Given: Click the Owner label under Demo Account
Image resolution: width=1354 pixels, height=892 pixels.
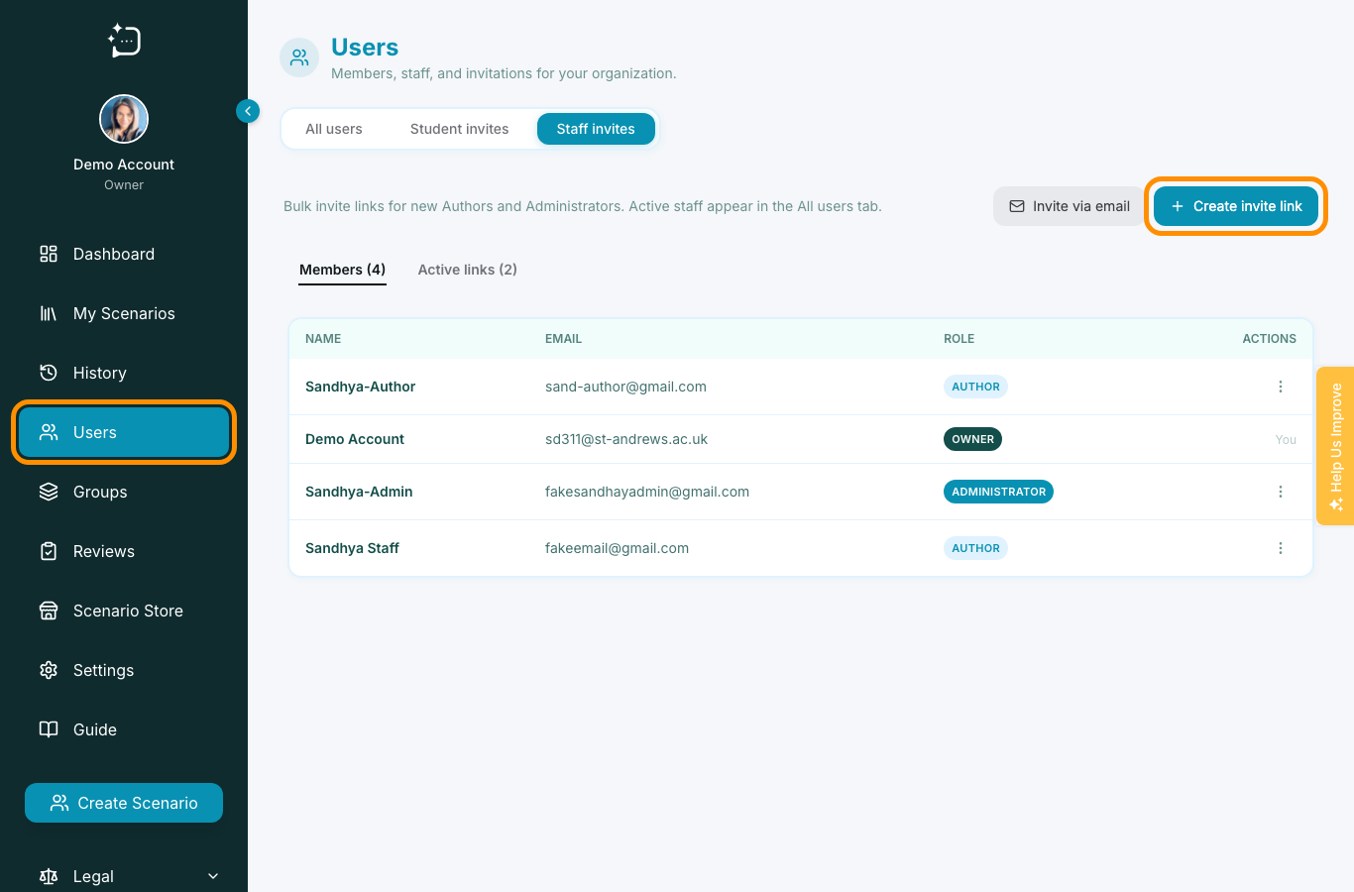Looking at the screenshot, I should [x=124, y=185].
